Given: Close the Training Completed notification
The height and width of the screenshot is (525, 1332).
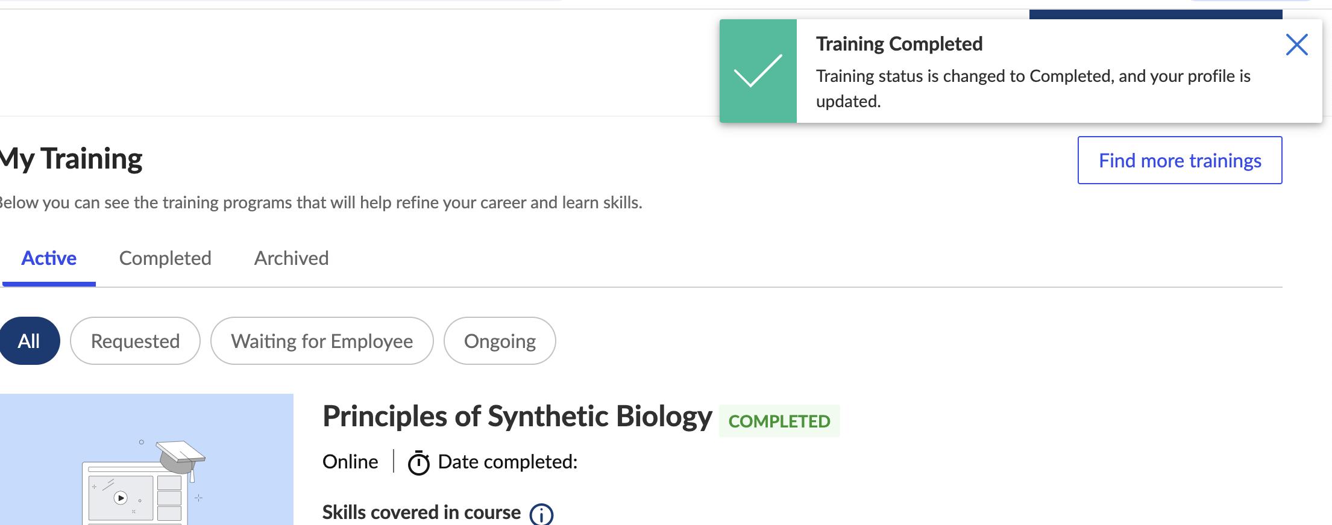Looking at the screenshot, I should tap(1296, 45).
